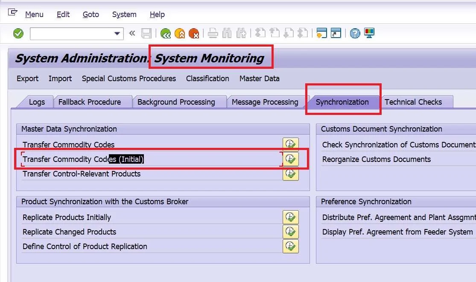
Task: Open the Help menu
Action: pyautogui.click(x=157, y=14)
